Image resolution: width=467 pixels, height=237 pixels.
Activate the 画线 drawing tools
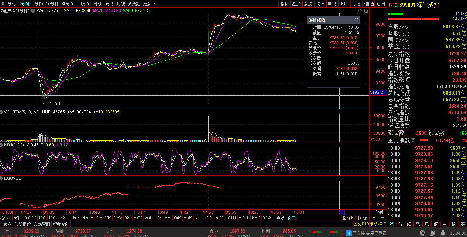pos(332,4)
